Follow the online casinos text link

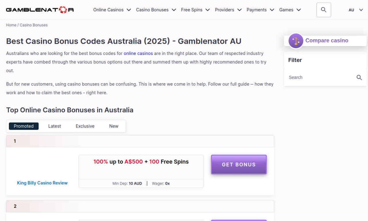(x=138, y=53)
